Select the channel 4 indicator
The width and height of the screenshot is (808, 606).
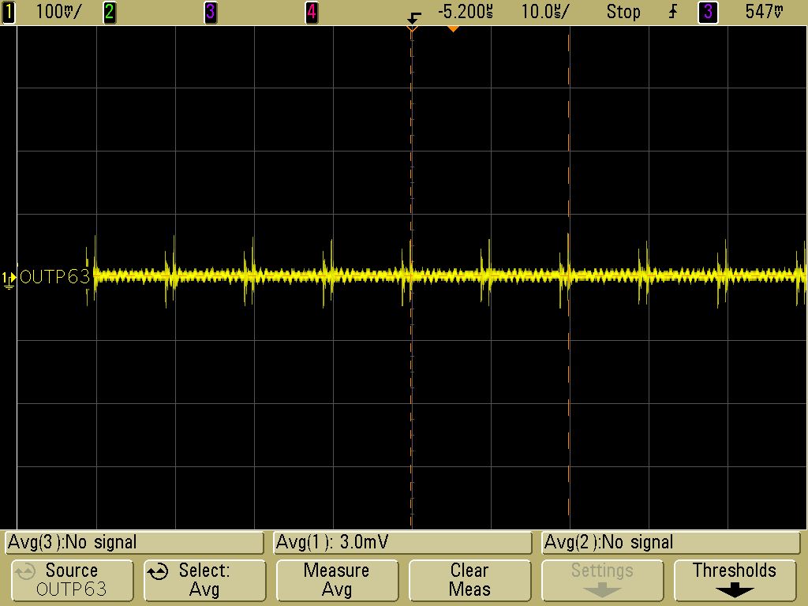click(311, 12)
